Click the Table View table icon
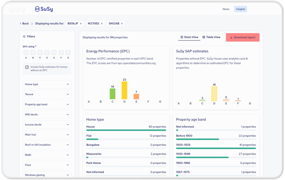This screenshot has width=285, height=180. coord(204,37)
